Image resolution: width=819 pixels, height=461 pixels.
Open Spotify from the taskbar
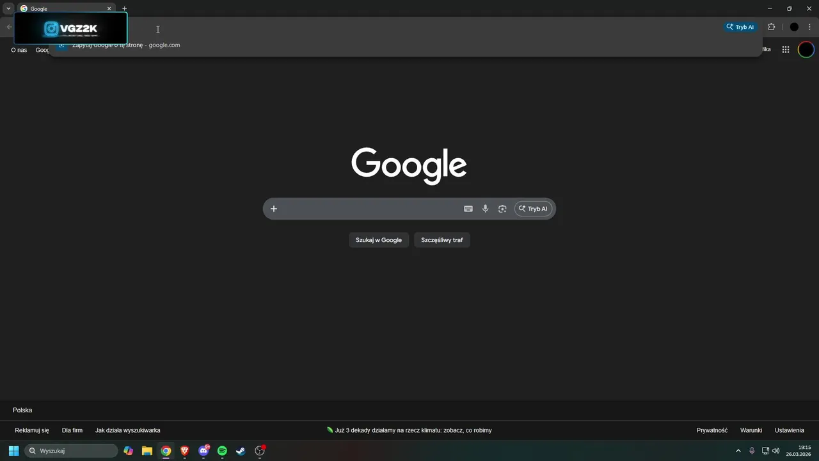[222, 451]
